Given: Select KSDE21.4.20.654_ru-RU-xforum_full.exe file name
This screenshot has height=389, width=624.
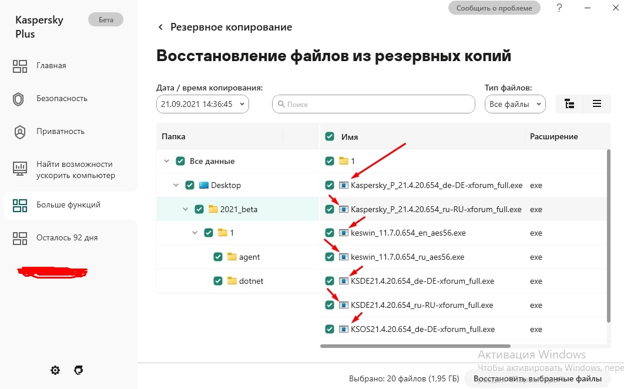Looking at the screenshot, I should 422,305.
